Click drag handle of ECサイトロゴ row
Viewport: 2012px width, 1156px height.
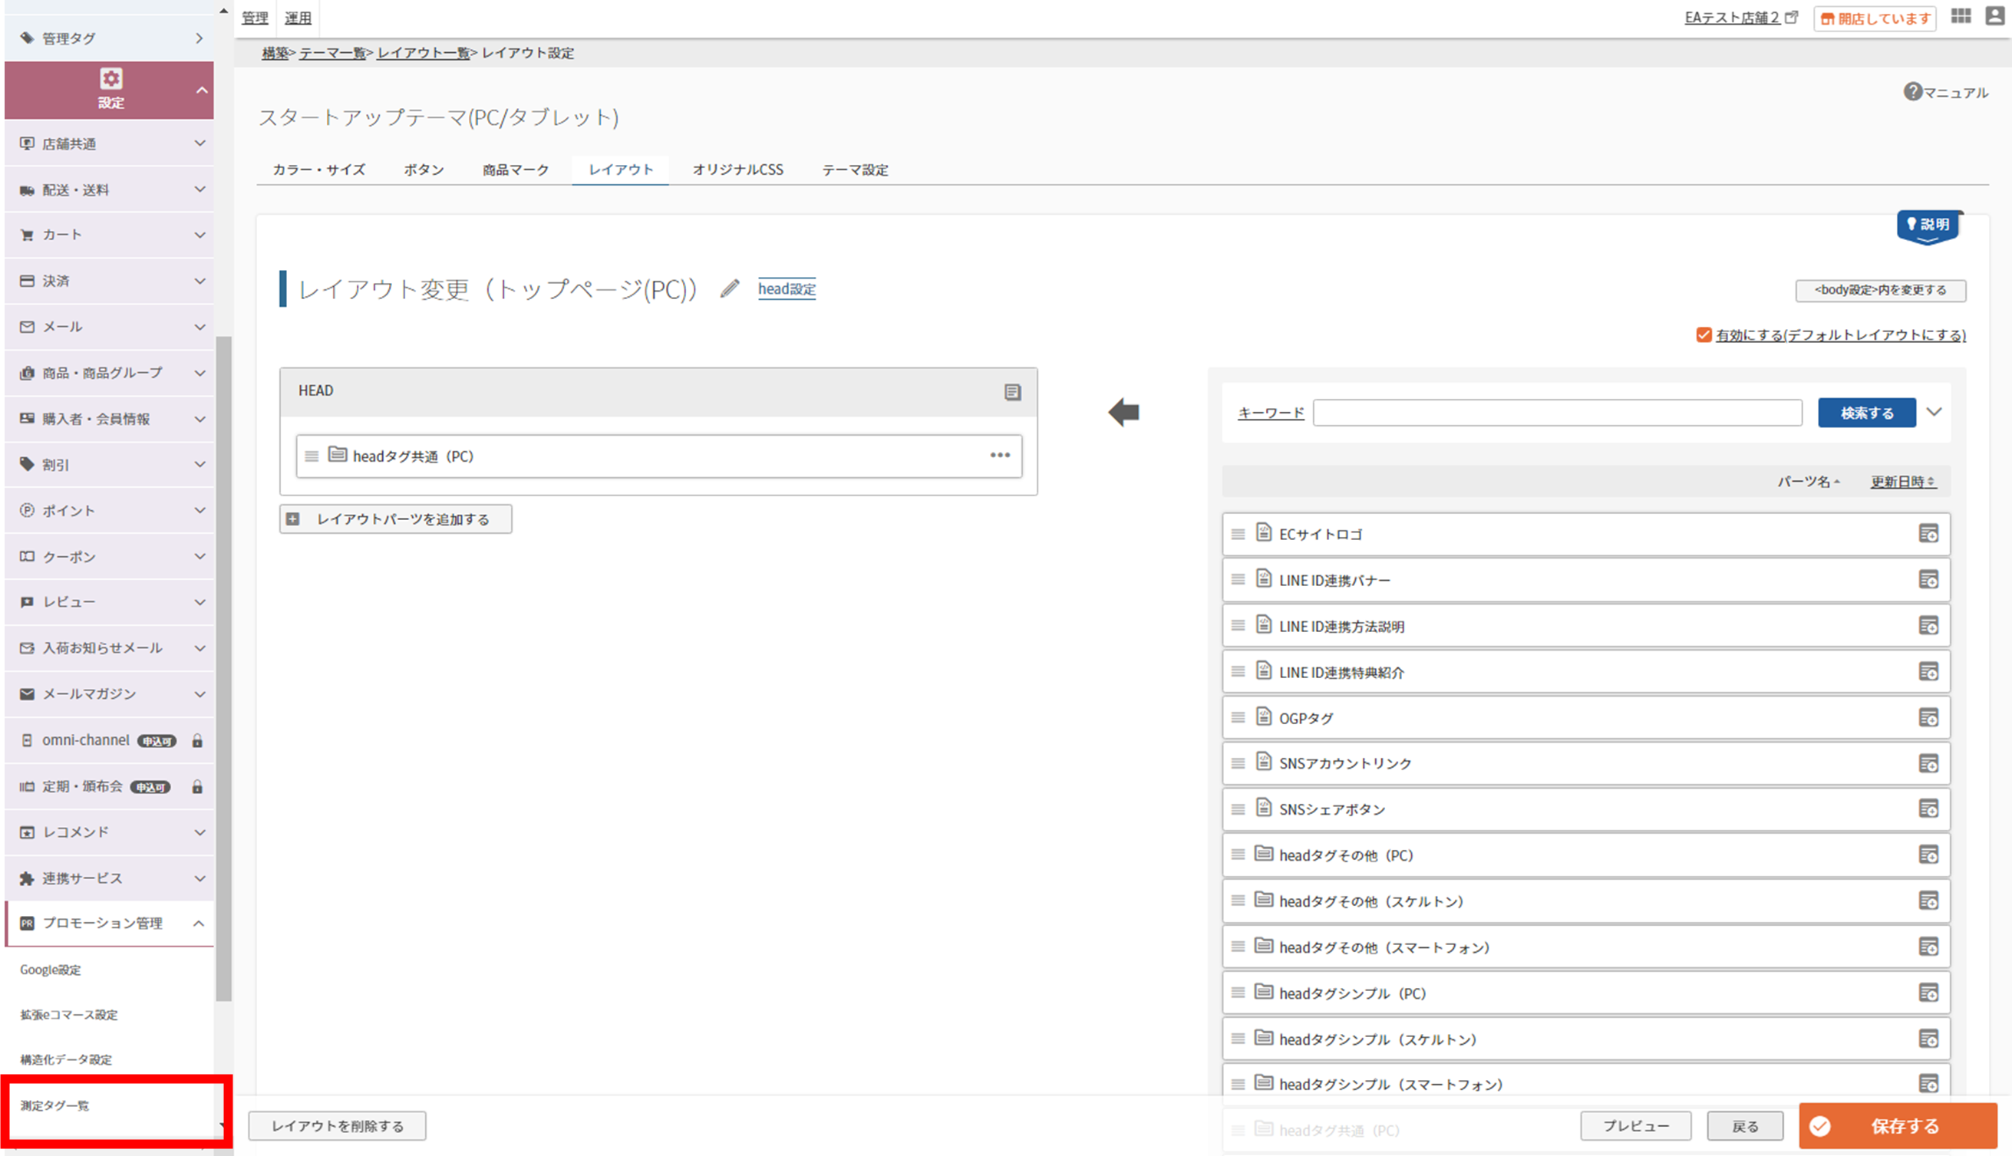coord(1238,535)
